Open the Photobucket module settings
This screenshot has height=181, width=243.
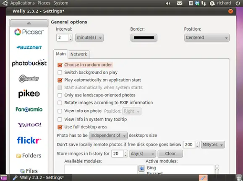(29, 63)
